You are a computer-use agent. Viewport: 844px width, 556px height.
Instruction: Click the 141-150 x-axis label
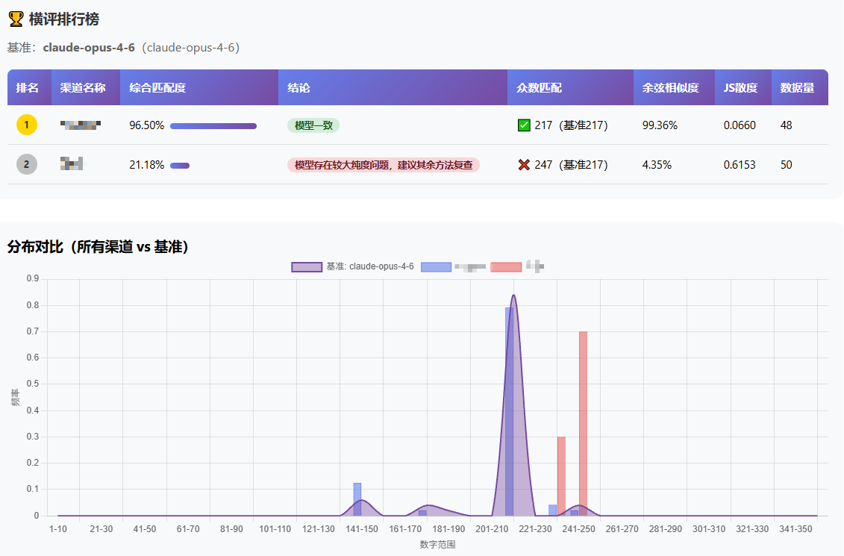click(362, 529)
